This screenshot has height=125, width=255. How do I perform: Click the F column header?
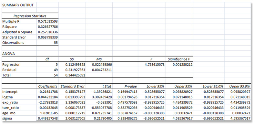coord(151,59)
